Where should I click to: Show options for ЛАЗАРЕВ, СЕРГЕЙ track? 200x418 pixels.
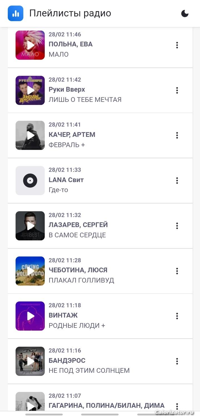click(x=177, y=226)
